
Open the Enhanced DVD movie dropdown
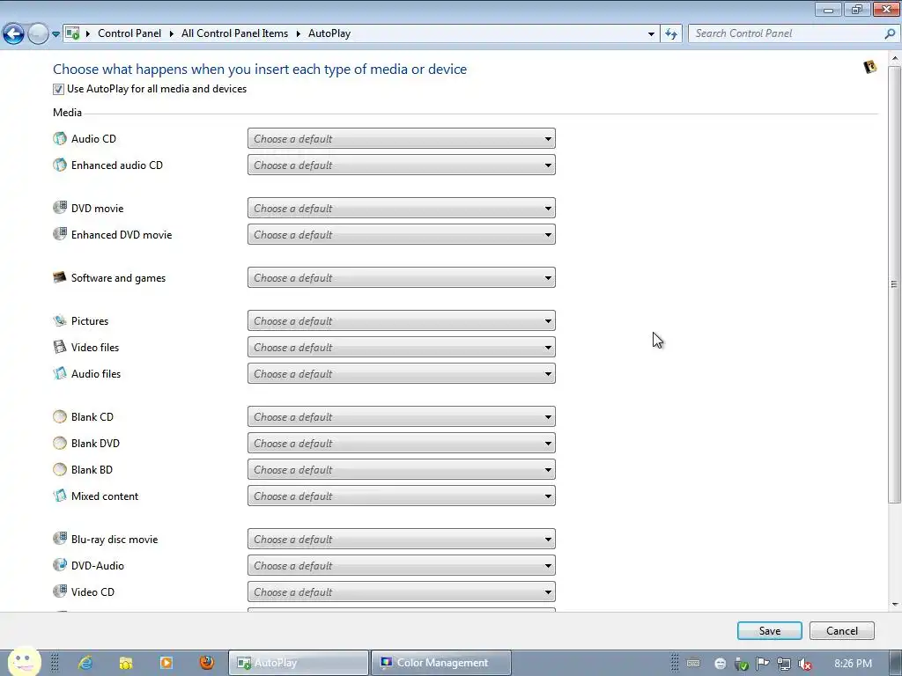[402, 234]
